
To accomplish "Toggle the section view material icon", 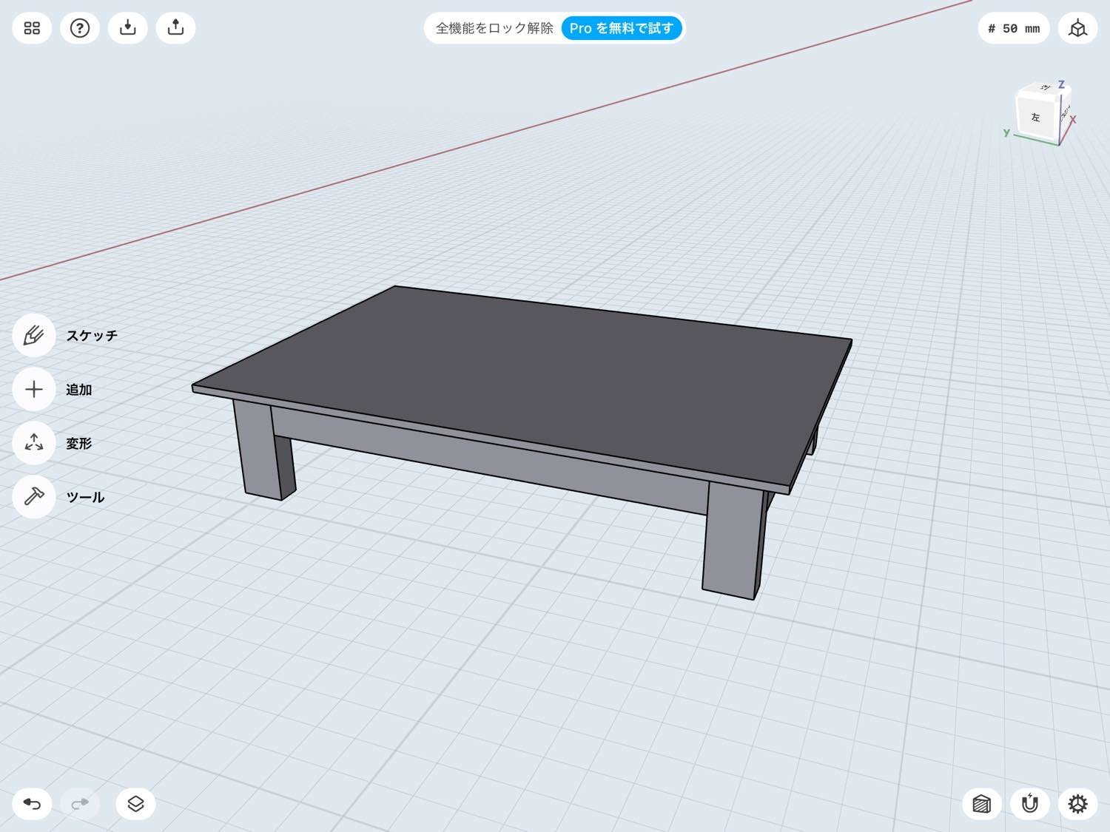I will 981,803.
